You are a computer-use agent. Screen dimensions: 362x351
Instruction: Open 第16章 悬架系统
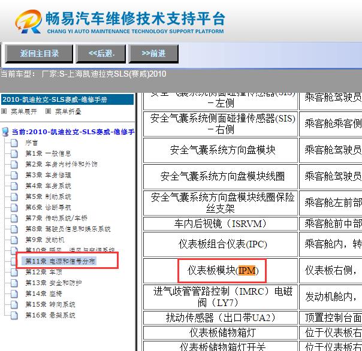pyautogui.click(x=50, y=315)
